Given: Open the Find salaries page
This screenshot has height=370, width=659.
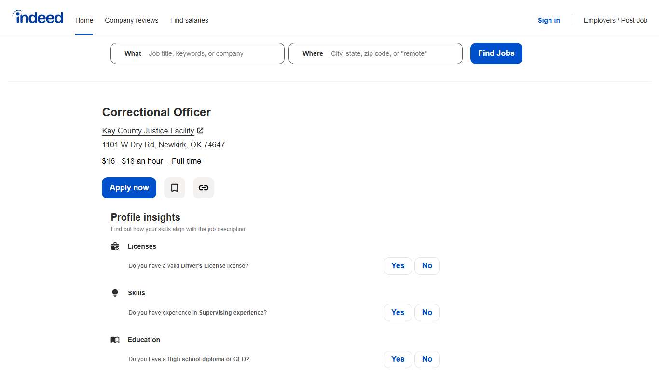Looking at the screenshot, I should tap(189, 20).
